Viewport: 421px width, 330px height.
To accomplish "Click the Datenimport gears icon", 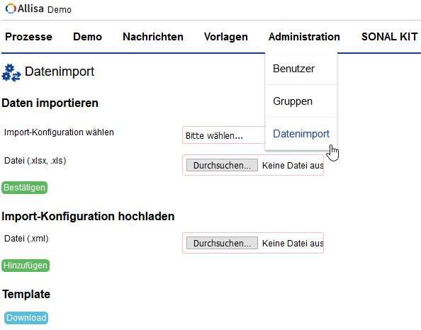I will (11, 72).
